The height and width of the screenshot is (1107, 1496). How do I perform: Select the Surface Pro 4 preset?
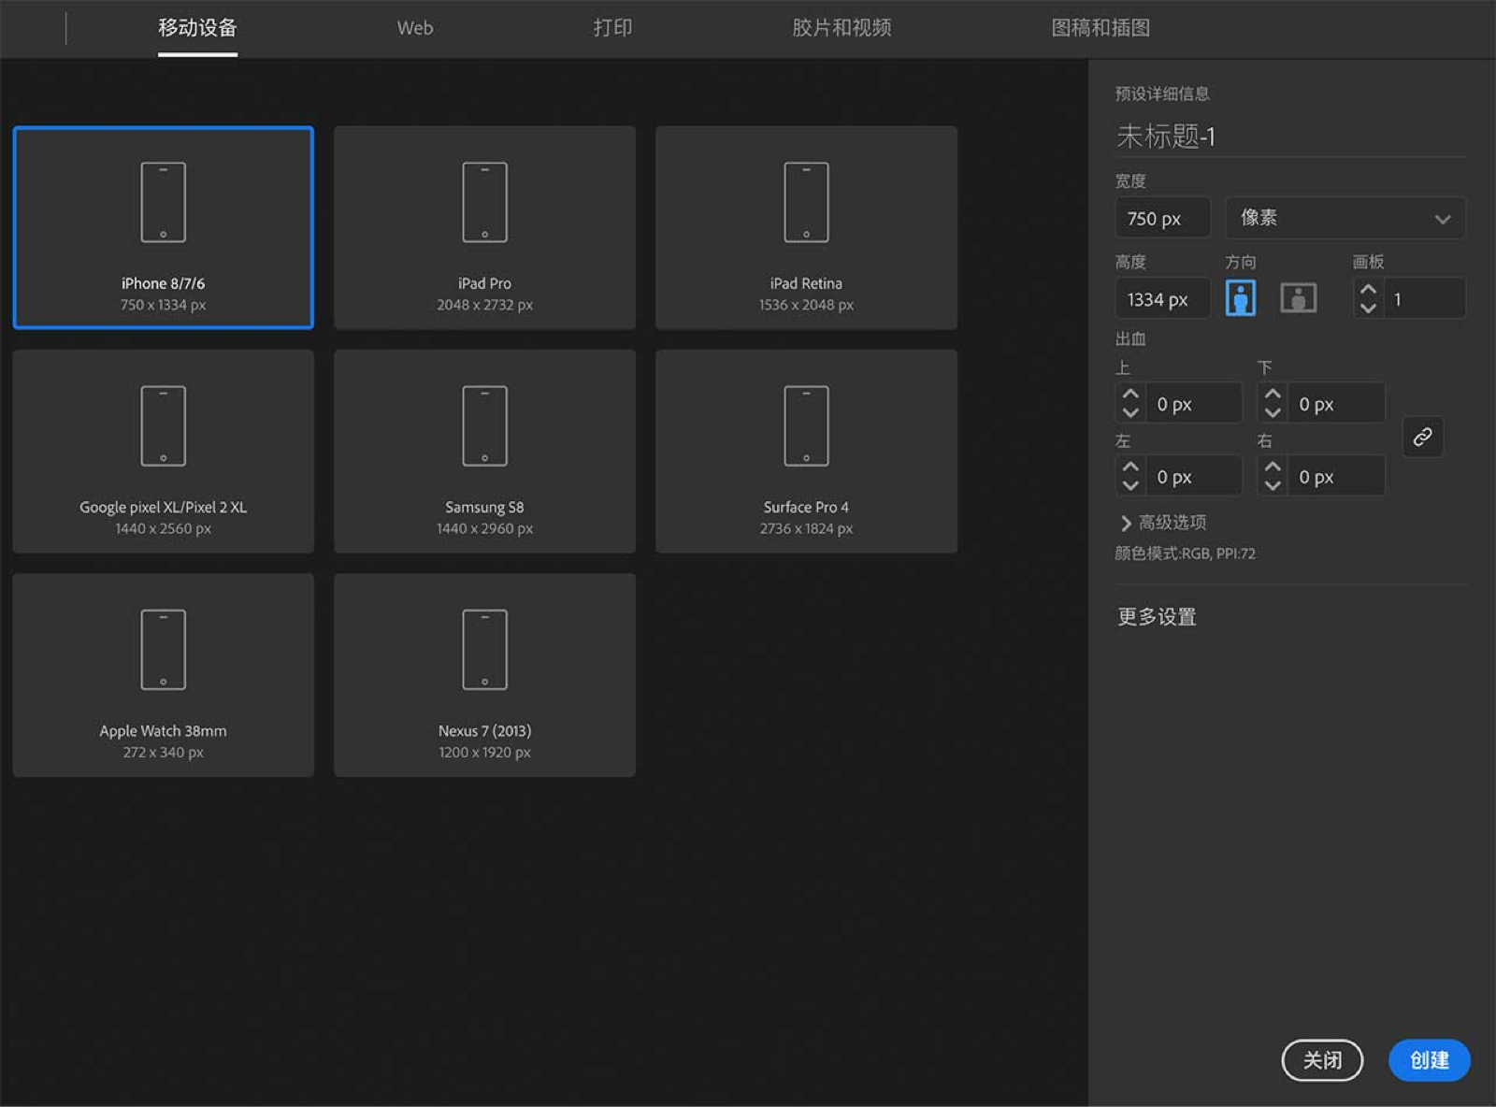[806, 451]
